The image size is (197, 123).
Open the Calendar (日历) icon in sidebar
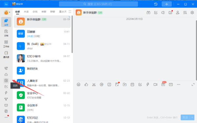[6, 80]
